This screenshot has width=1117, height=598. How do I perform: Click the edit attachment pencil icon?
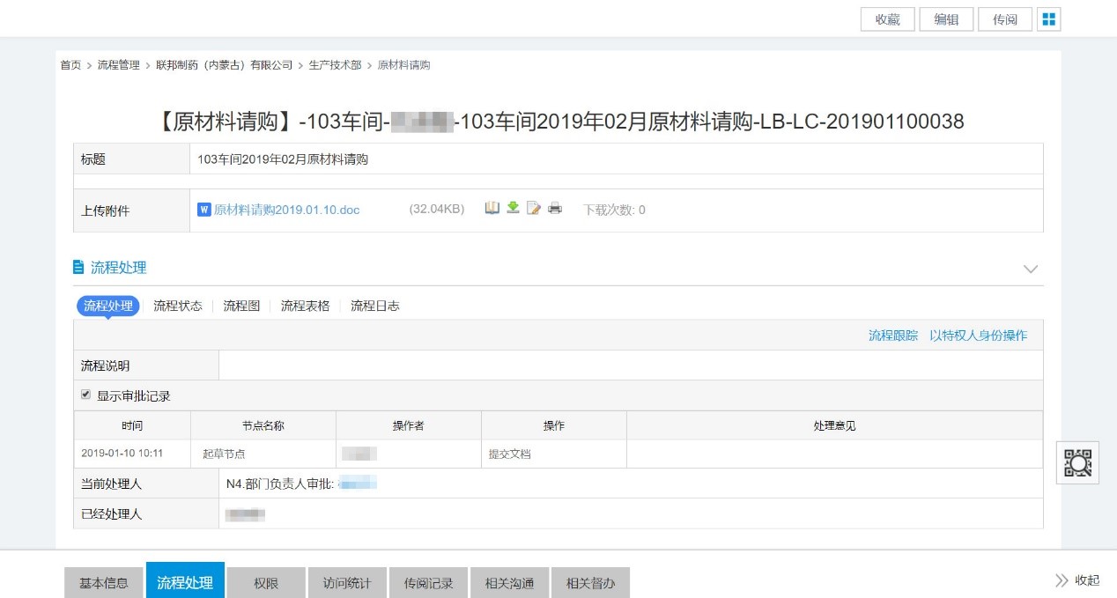pyautogui.click(x=533, y=209)
